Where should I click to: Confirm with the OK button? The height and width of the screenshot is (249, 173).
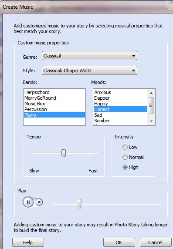click(119, 242)
